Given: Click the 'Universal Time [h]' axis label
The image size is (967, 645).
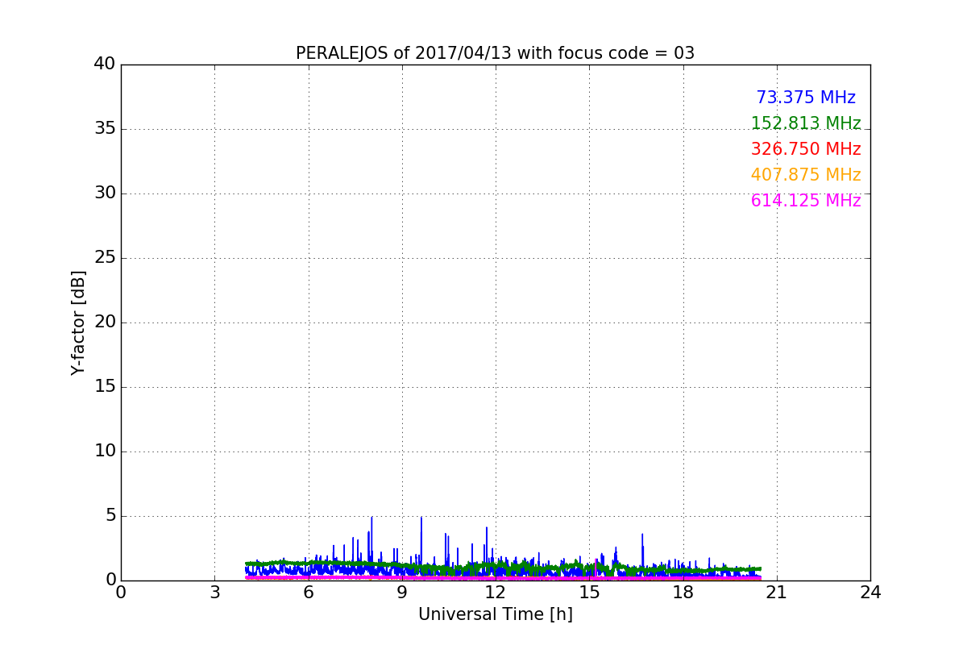Looking at the screenshot, I should point(495,614).
